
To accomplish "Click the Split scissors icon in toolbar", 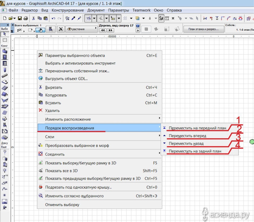I will 205,18.
